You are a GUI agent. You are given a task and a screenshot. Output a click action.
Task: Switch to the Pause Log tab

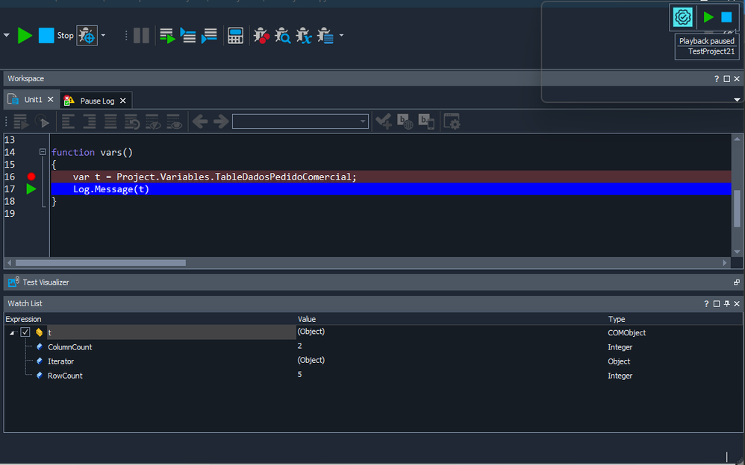pos(97,101)
